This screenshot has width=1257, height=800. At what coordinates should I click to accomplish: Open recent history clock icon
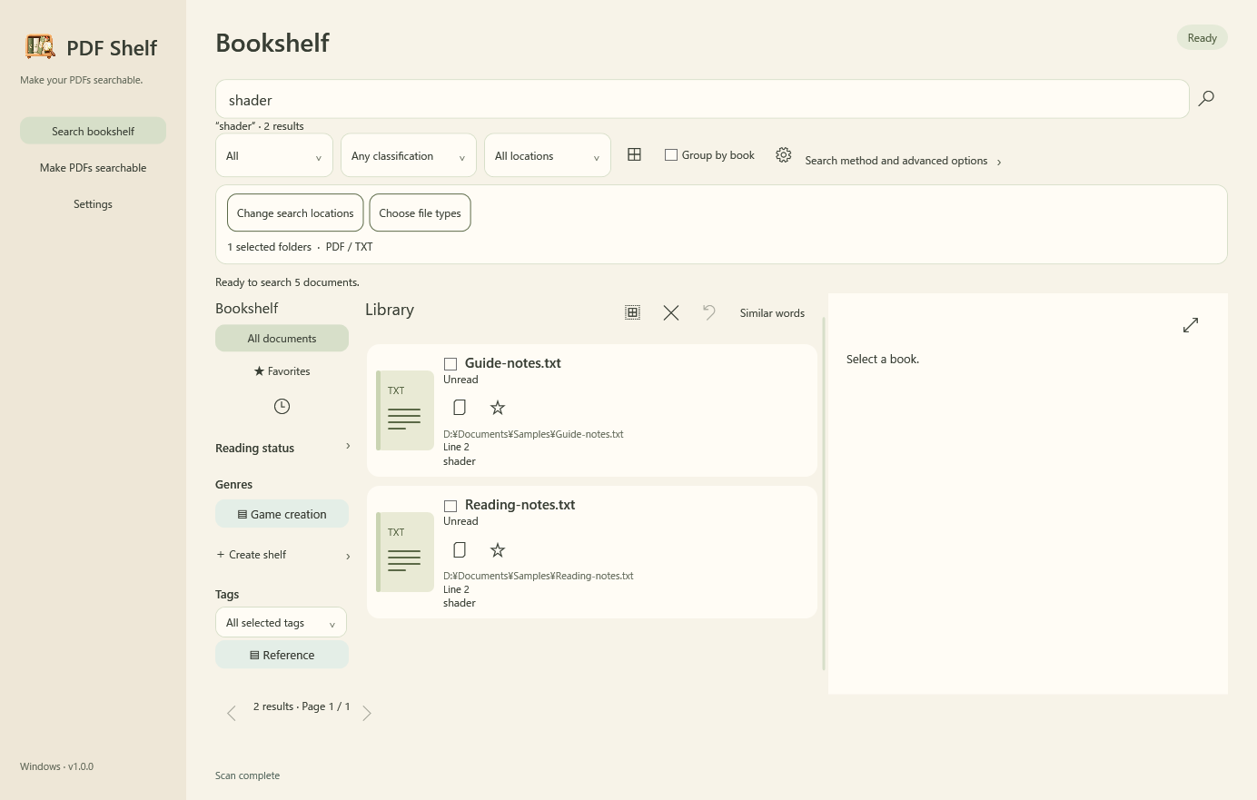pos(282,406)
